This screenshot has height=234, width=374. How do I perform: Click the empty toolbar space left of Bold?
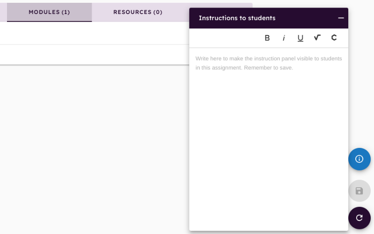coord(225,38)
